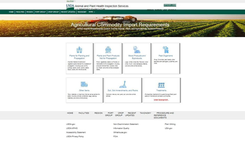Click the truck icon for Other Items
The height and width of the screenshot is (141, 245).
click(x=84, y=85)
